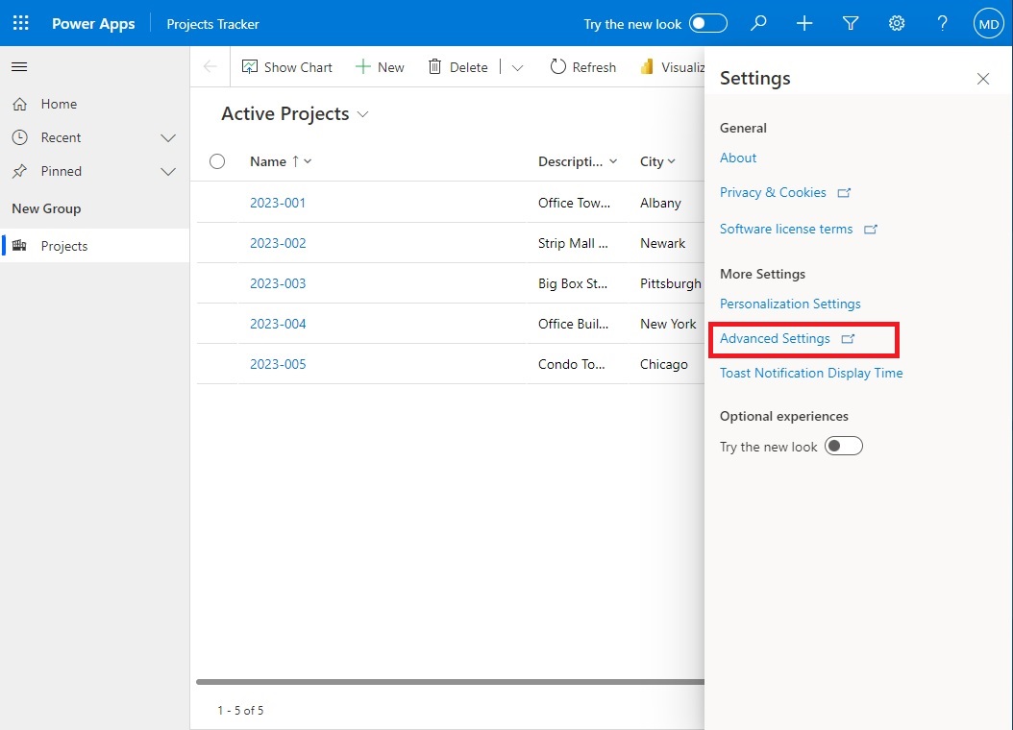Click the Visualize this view icon

tap(647, 66)
